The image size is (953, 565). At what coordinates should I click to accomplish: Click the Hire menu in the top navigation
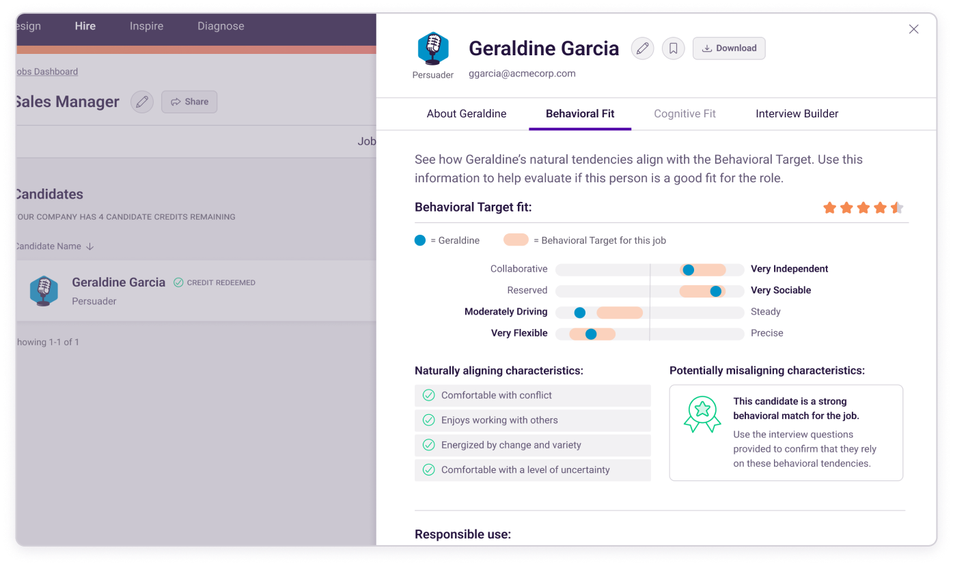tap(85, 26)
